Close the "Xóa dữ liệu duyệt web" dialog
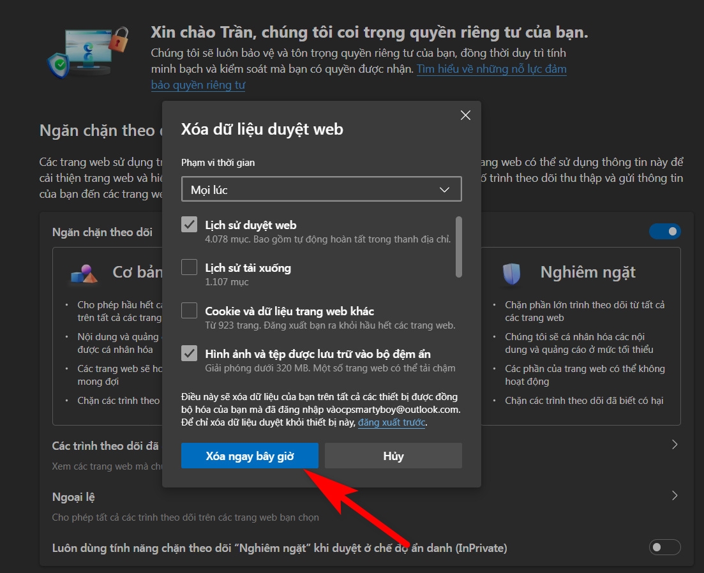The width and height of the screenshot is (704, 573). tap(465, 115)
